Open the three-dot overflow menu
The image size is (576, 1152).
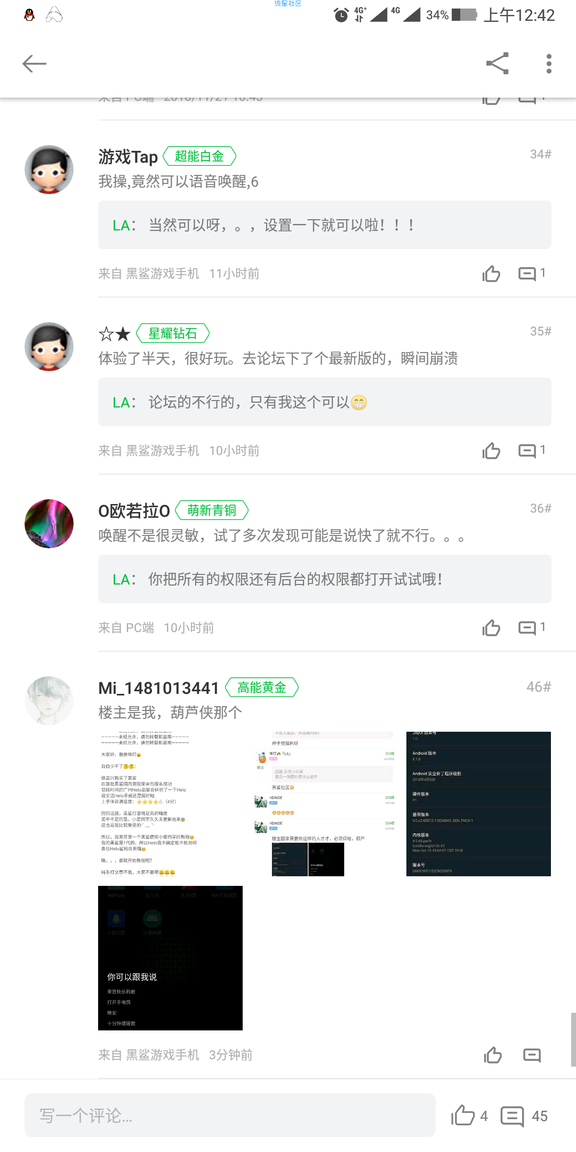point(549,64)
